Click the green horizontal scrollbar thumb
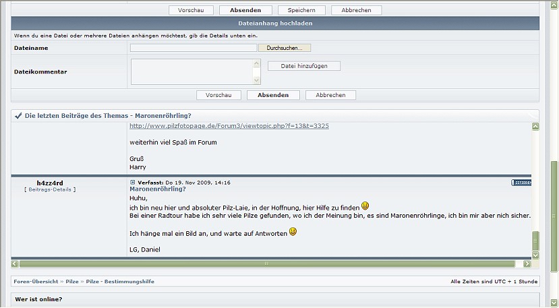The height and width of the screenshot is (308, 559). (x=267, y=264)
